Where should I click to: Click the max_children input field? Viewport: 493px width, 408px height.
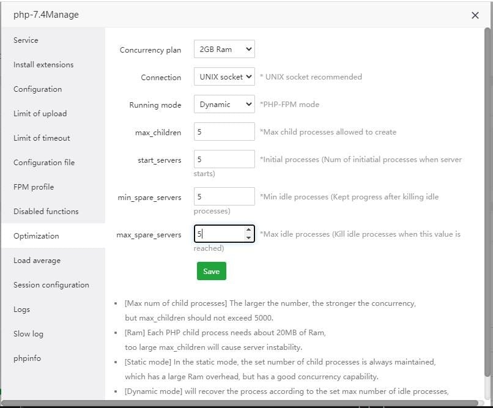[x=224, y=132]
